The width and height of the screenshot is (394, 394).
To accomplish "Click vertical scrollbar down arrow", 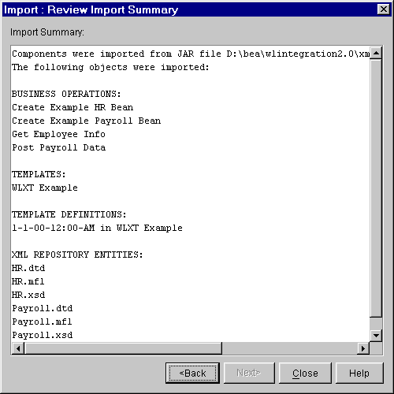I will click(x=376, y=336).
